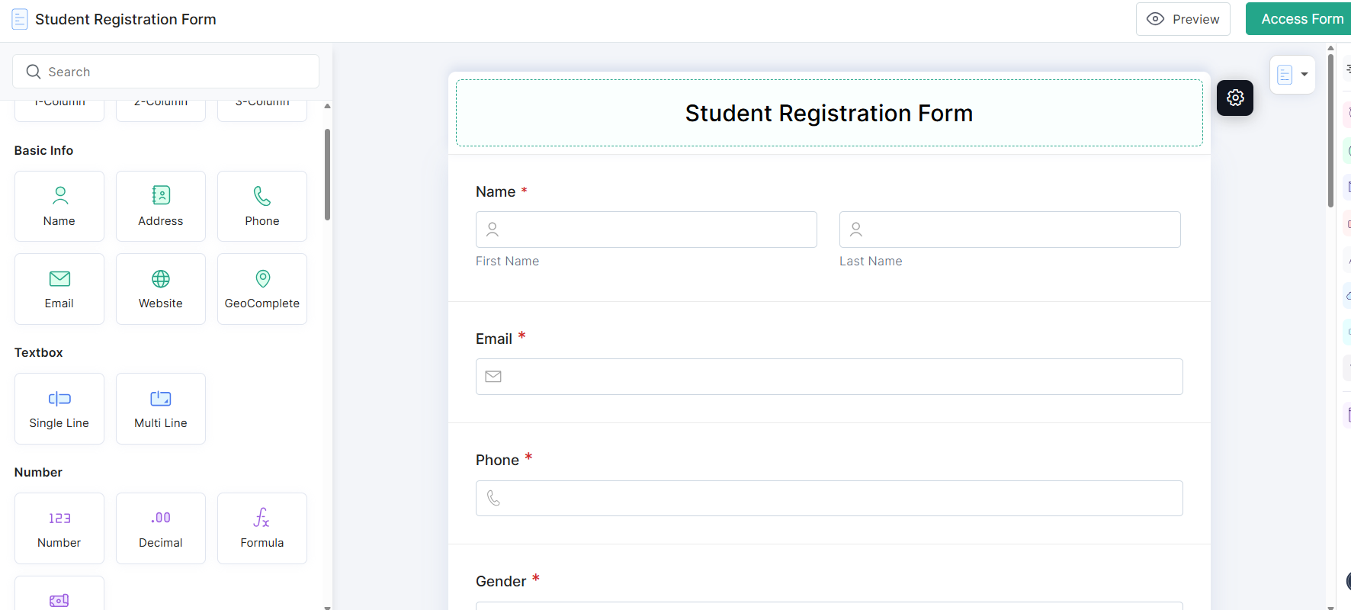Image resolution: width=1351 pixels, height=610 pixels.
Task: Select the Student Registration Form header
Action: click(x=829, y=113)
